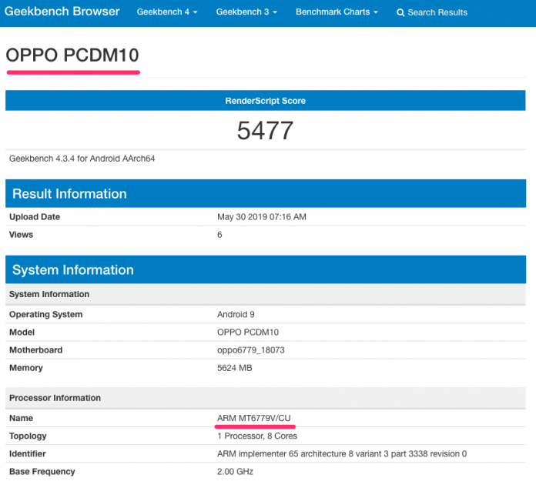Viewport: 536px width, 488px height.
Task: Open the Benchmark Charts dropdown
Action: [337, 12]
